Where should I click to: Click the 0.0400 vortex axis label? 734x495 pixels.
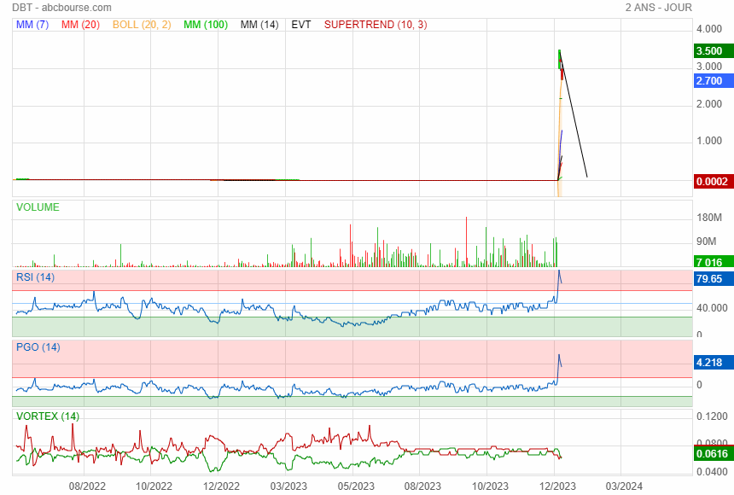[x=712, y=472]
